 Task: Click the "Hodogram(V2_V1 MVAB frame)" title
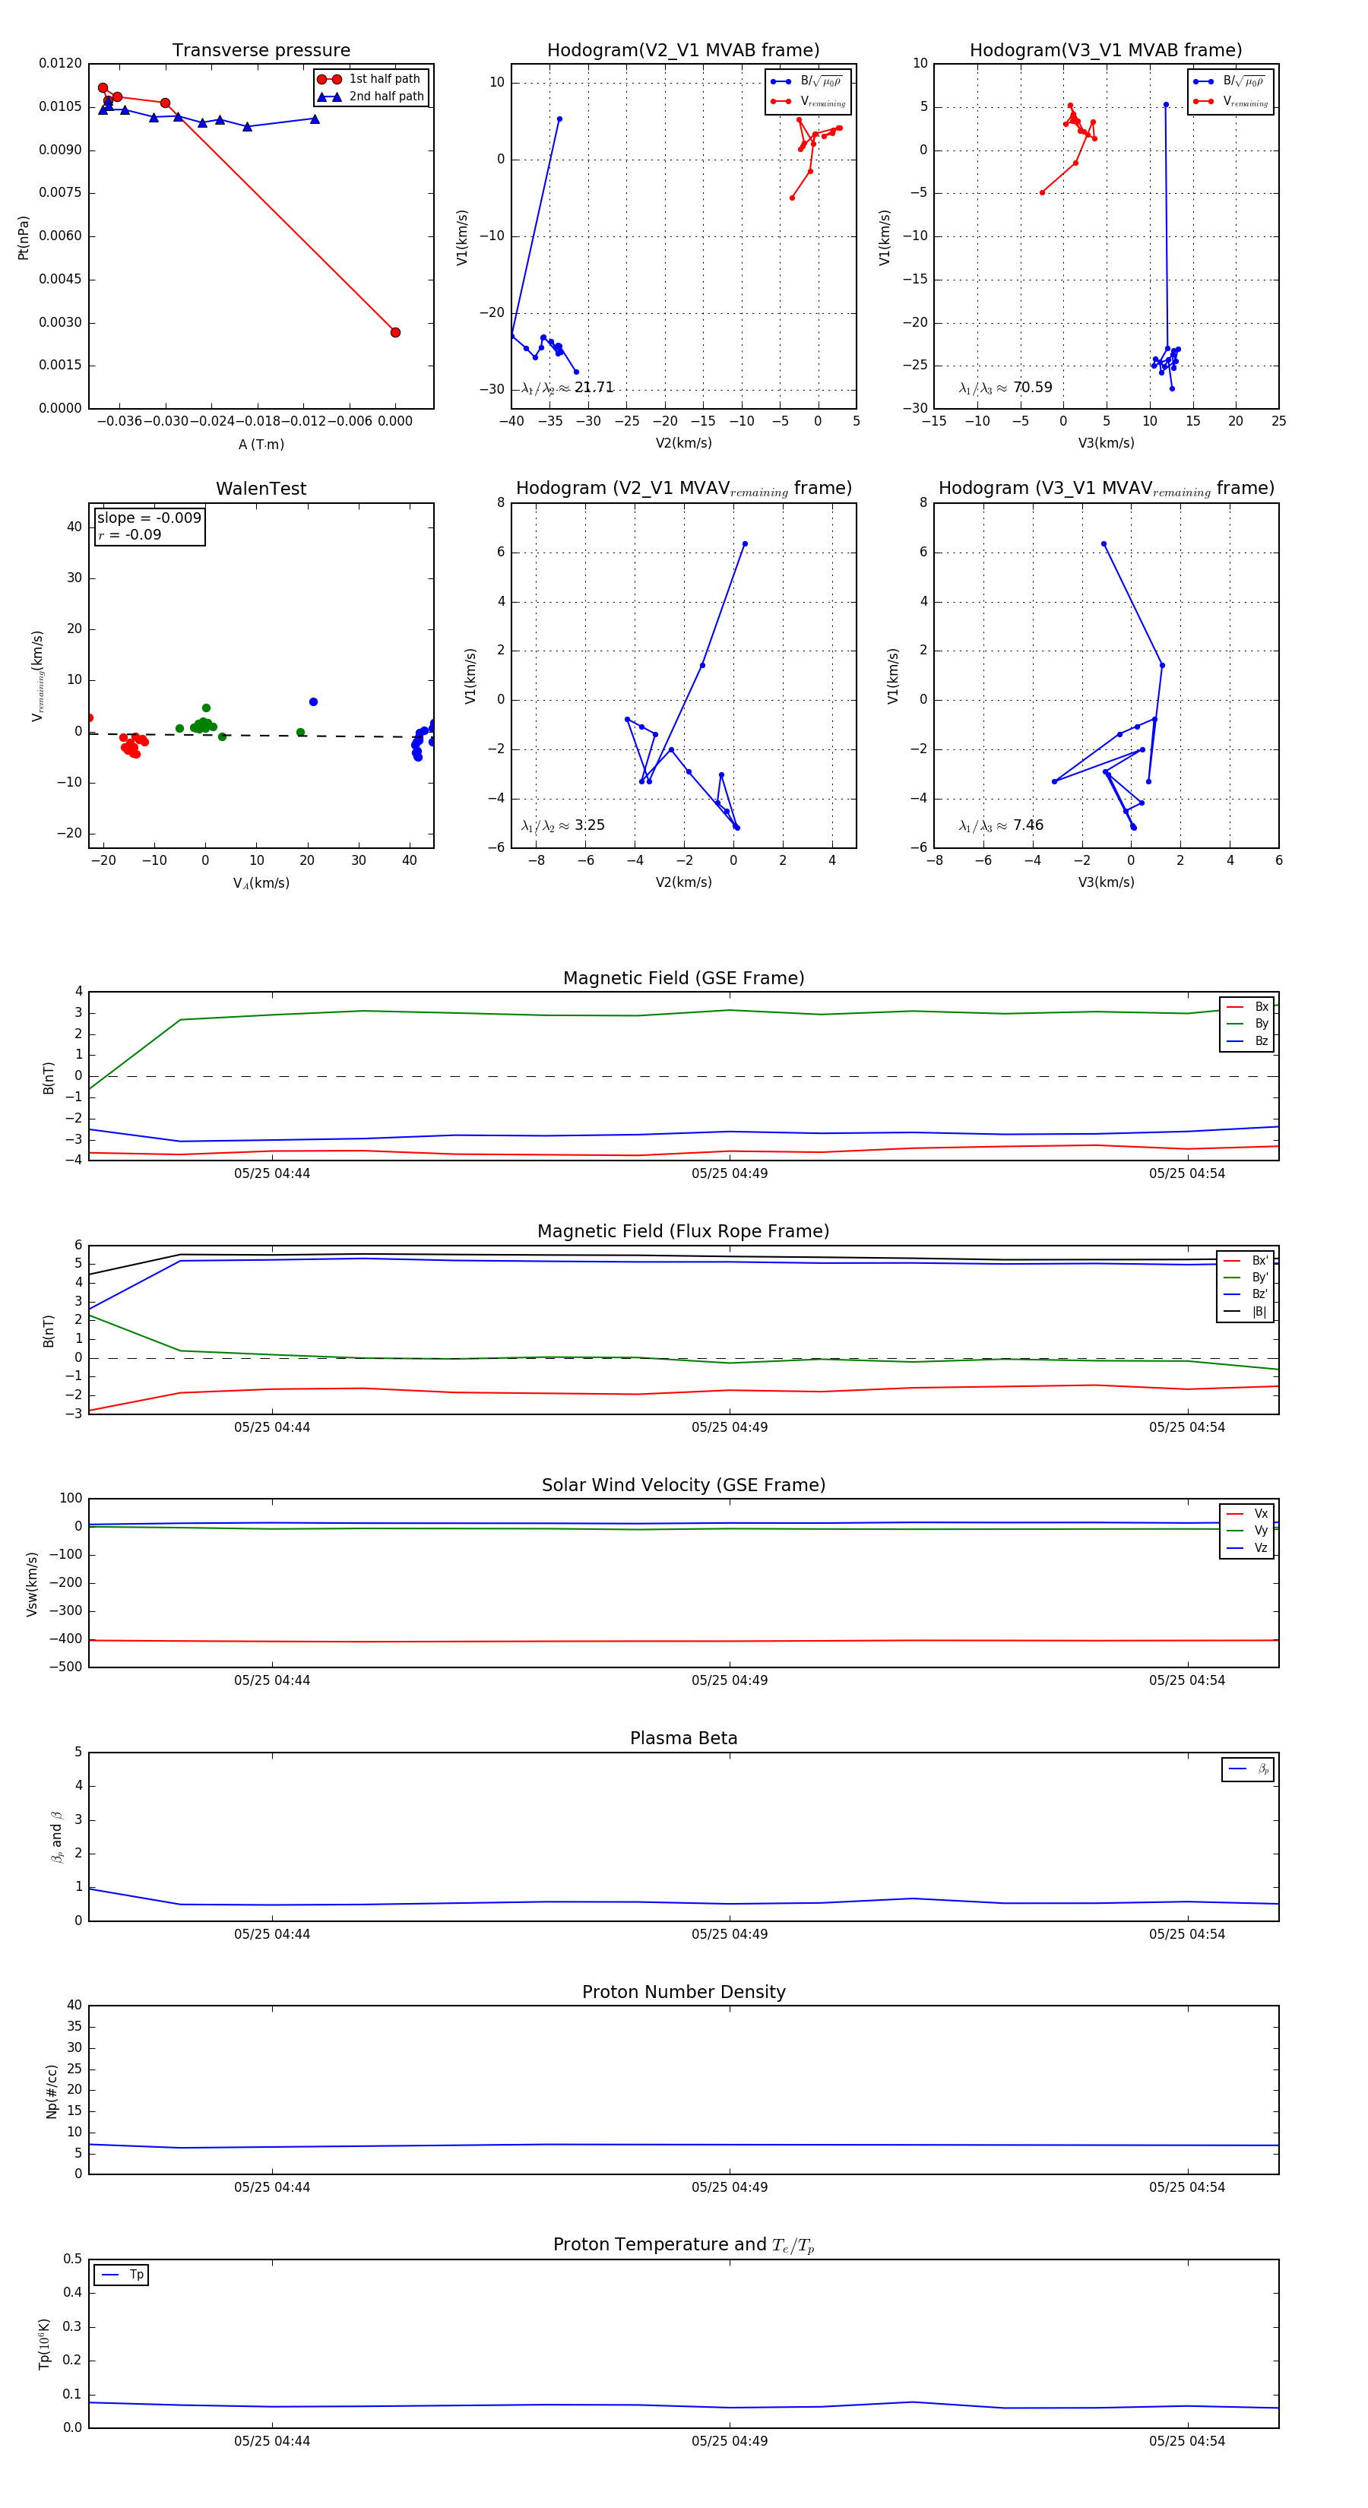coord(683,51)
